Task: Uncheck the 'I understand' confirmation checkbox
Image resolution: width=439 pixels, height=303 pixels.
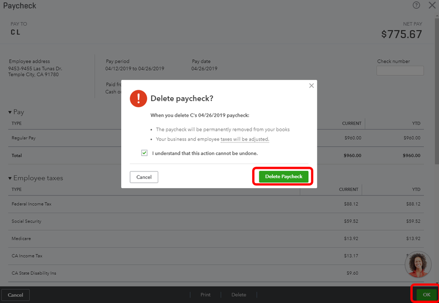Action: (x=144, y=153)
